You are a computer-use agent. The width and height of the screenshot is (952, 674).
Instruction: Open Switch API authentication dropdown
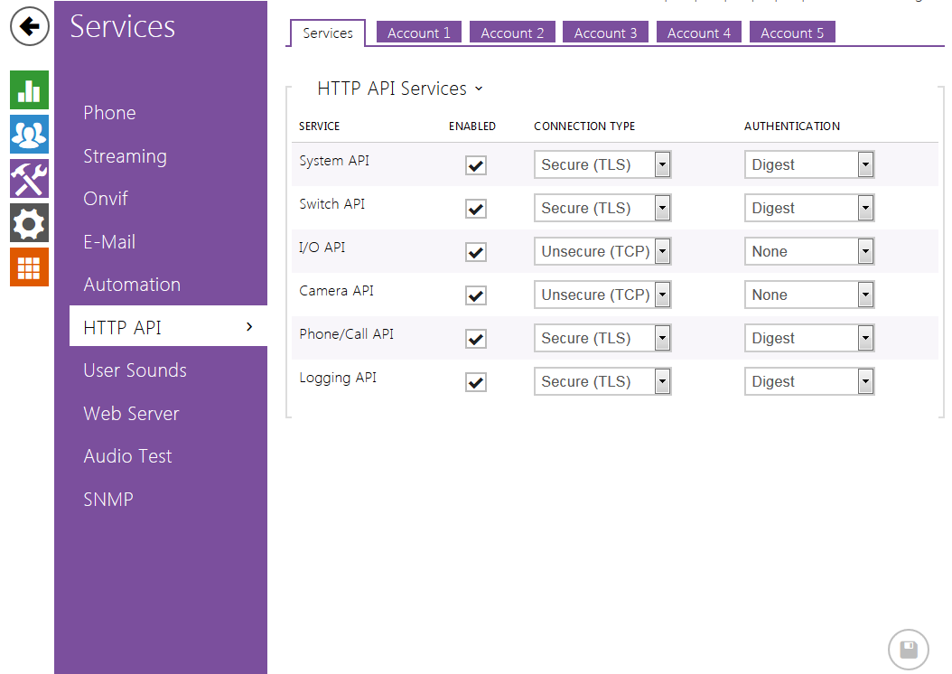[808, 208]
